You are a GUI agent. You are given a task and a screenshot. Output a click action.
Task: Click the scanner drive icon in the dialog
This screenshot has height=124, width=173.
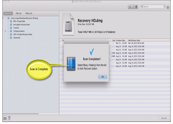coord(71,64)
